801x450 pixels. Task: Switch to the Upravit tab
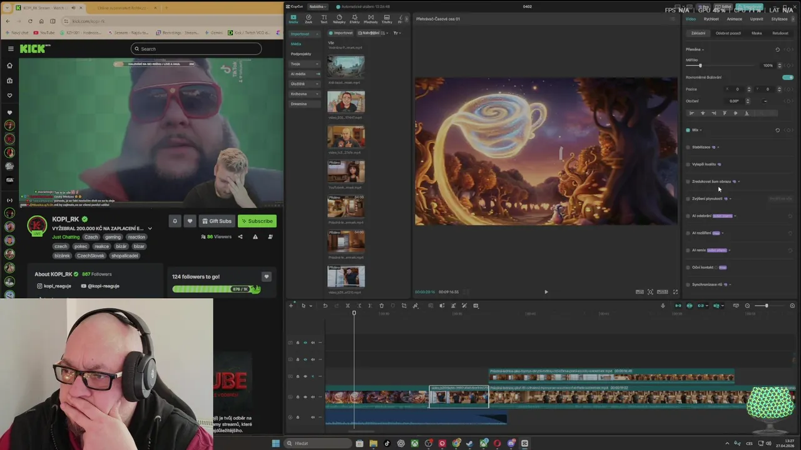(x=757, y=19)
